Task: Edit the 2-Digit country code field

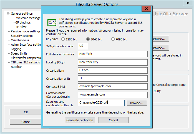Action: (x=83, y=46)
